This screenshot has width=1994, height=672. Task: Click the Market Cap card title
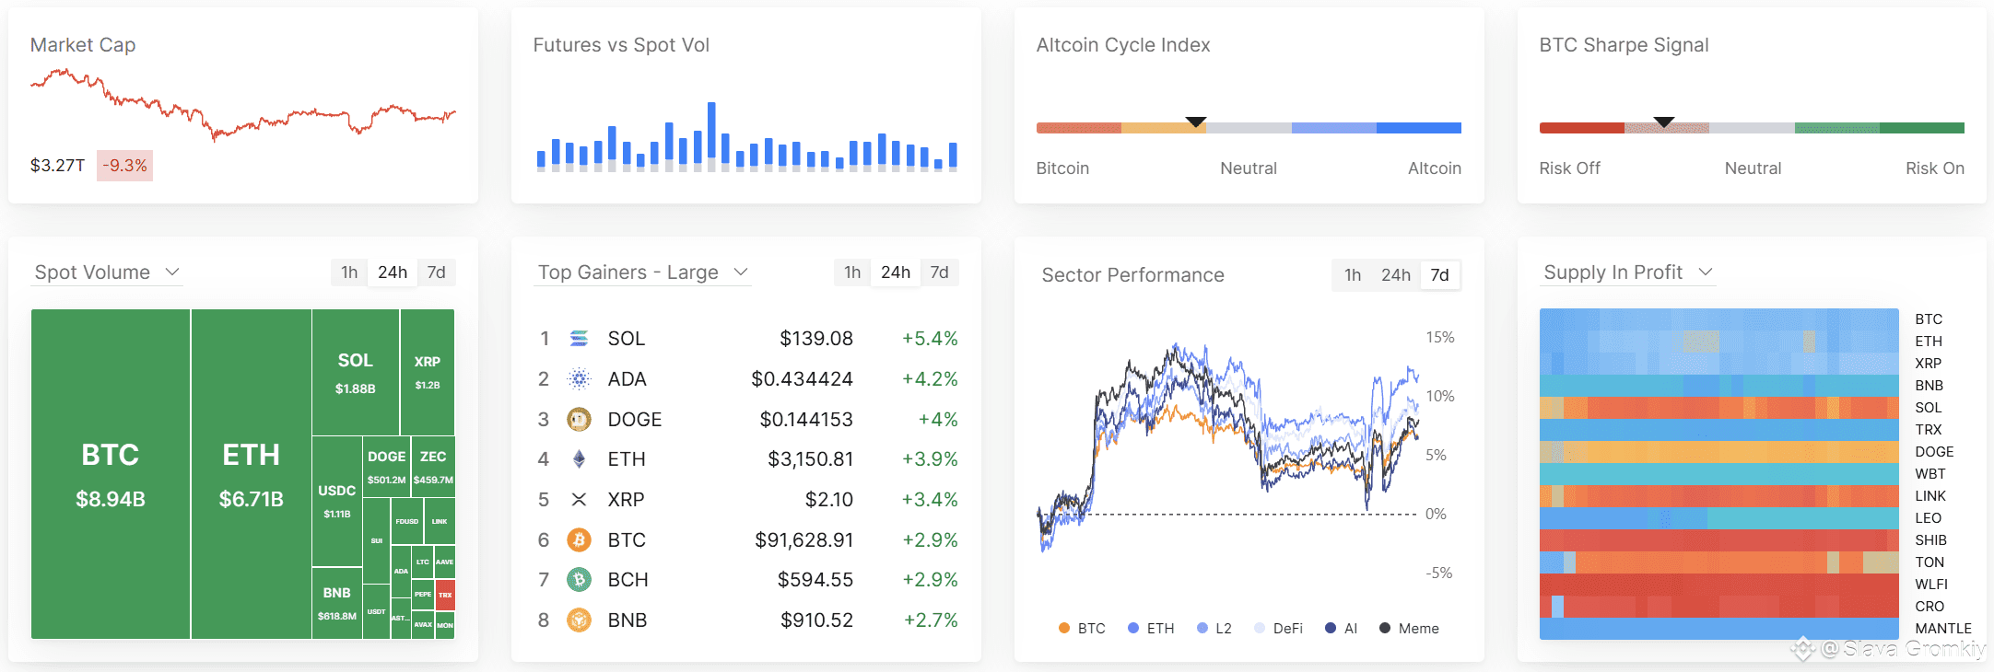pos(83,45)
